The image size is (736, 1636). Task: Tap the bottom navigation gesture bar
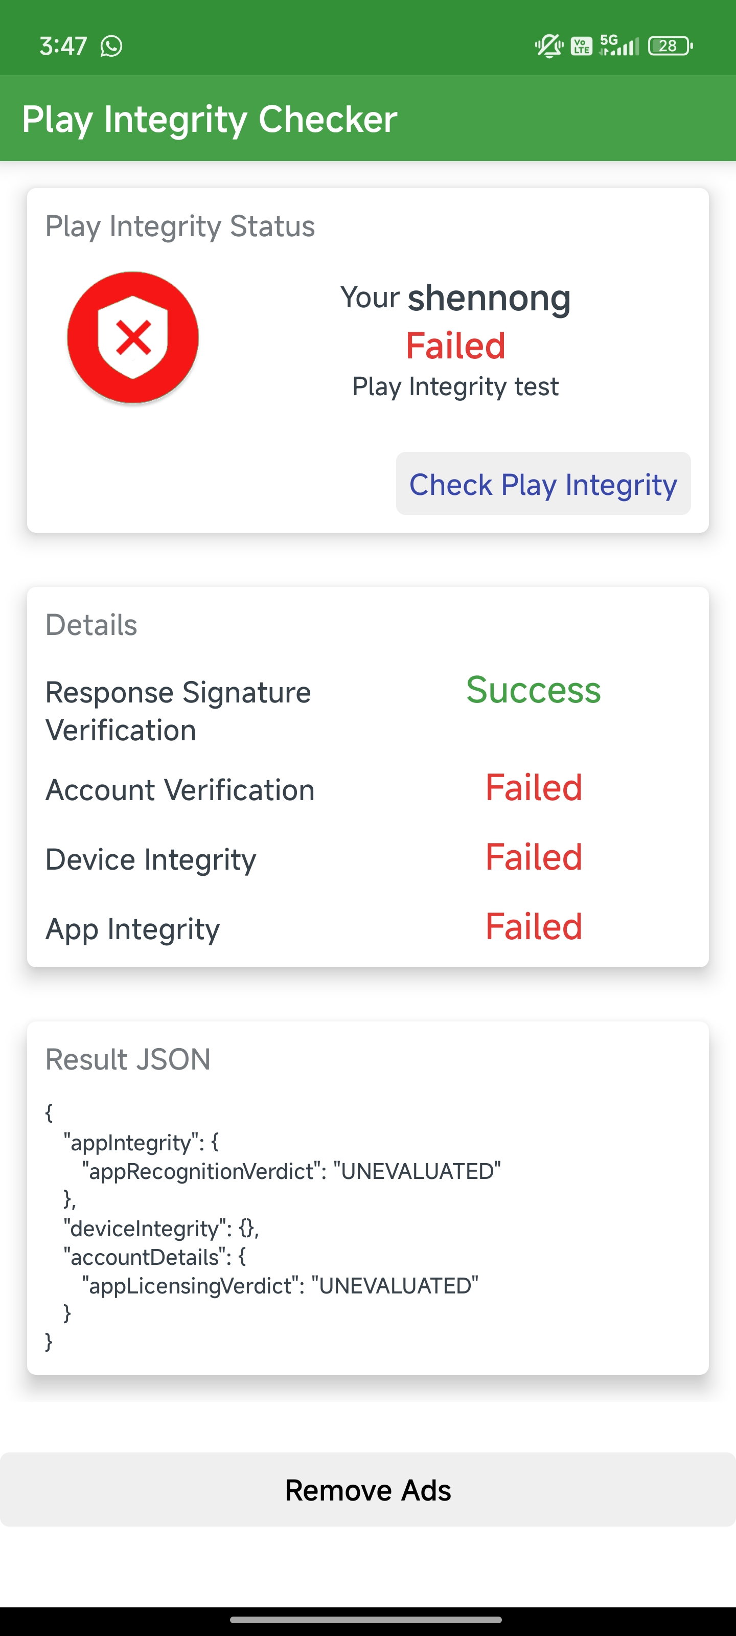click(366, 1620)
